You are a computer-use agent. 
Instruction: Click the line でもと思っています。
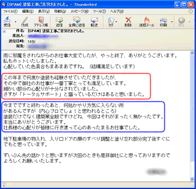(x=25, y=145)
